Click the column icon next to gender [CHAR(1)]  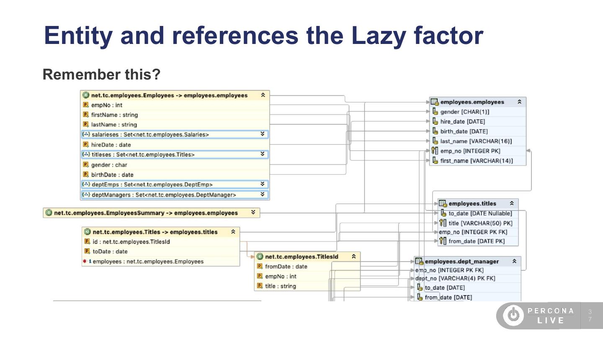tap(435, 112)
